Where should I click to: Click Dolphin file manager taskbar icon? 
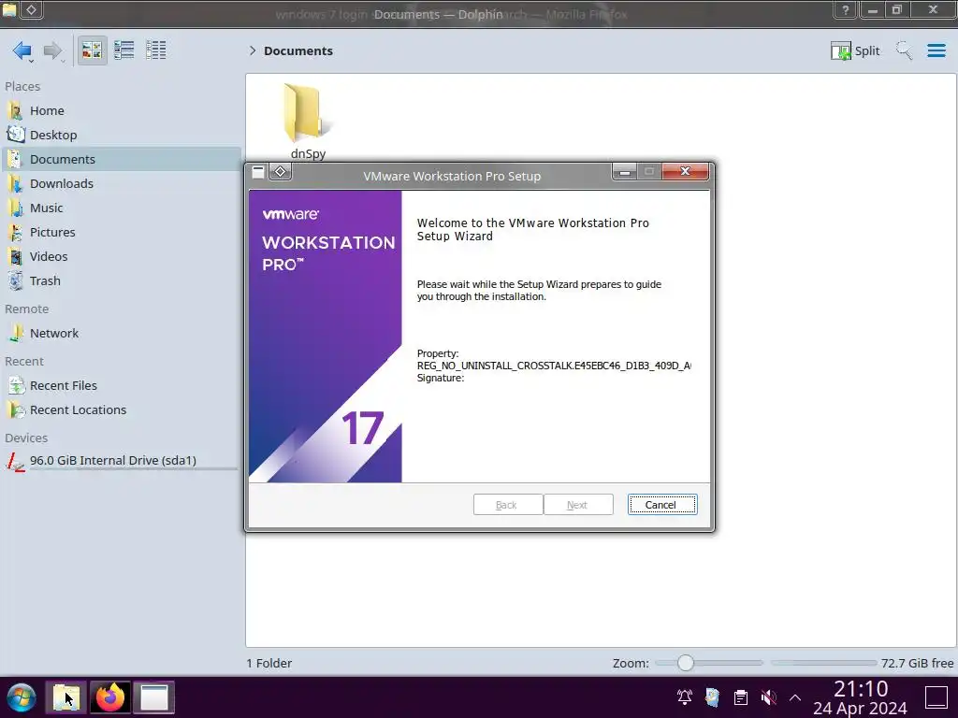point(66,697)
